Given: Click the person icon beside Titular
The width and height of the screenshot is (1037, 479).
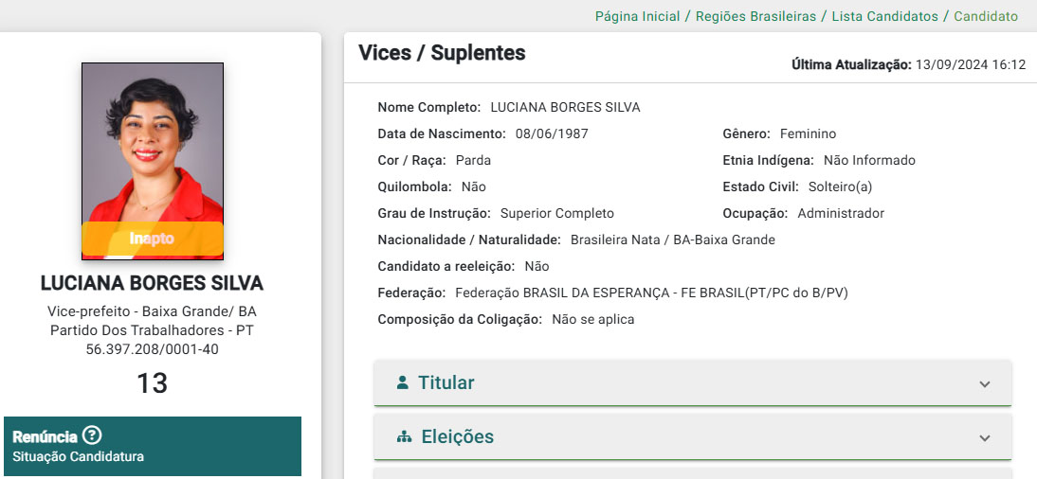Looking at the screenshot, I should pos(402,381).
